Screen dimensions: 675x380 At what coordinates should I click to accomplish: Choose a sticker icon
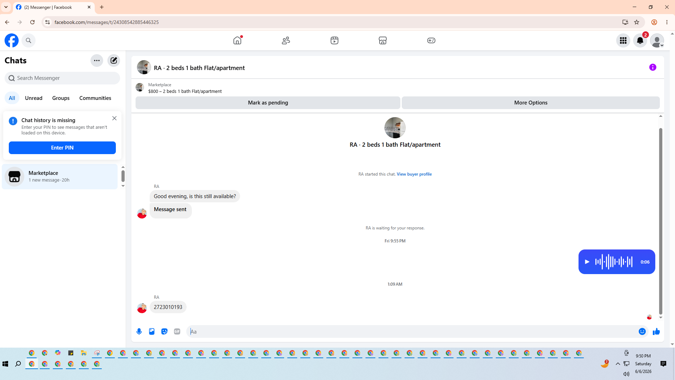click(164, 331)
